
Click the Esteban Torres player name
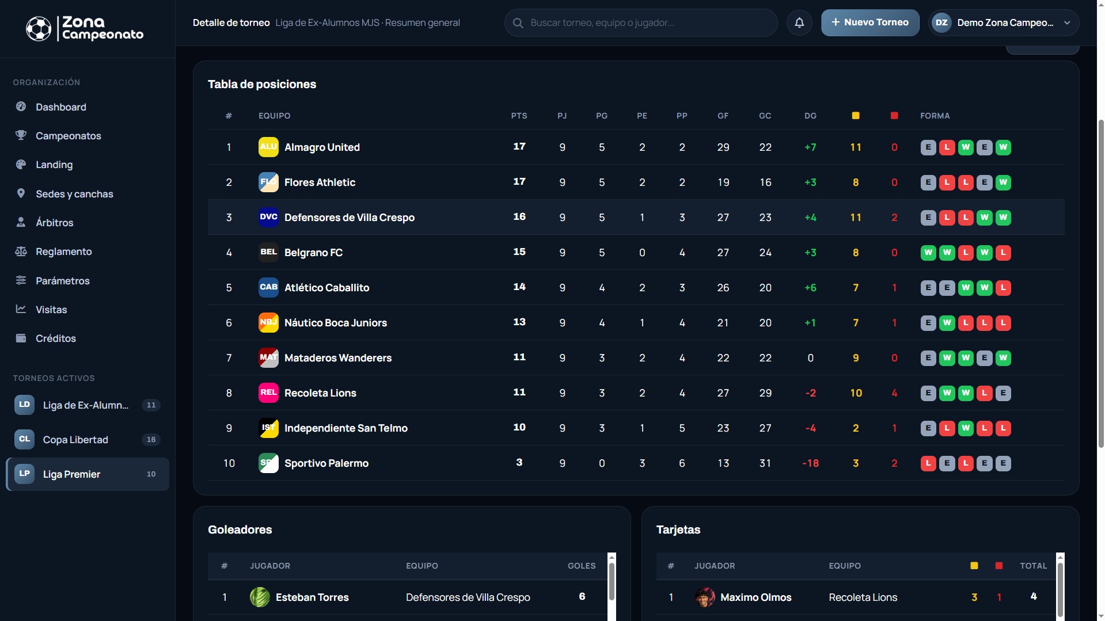click(x=312, y=597)
